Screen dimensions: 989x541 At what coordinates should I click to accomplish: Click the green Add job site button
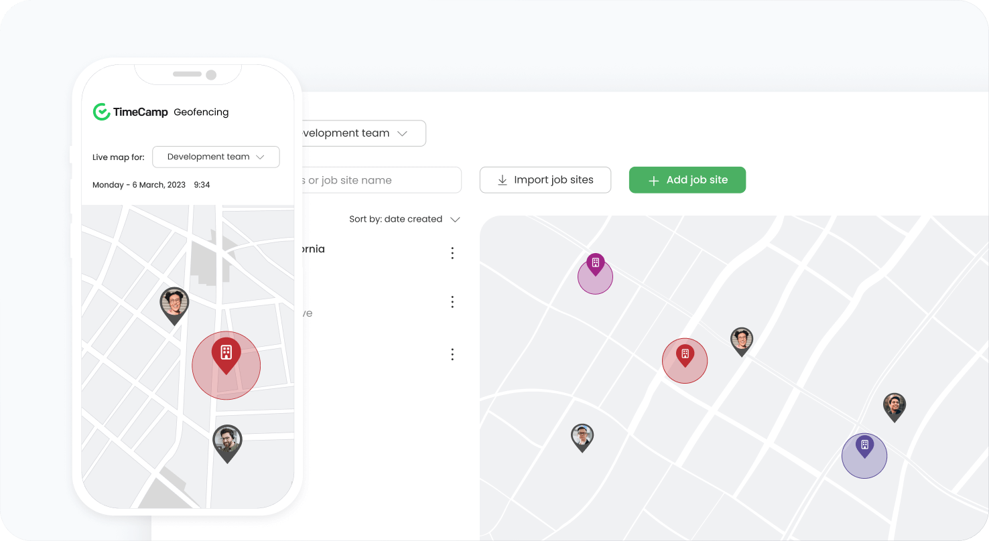tap(687, 180)
